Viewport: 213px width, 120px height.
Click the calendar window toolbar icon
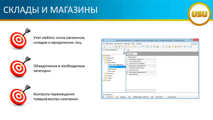tap(182, 47)
